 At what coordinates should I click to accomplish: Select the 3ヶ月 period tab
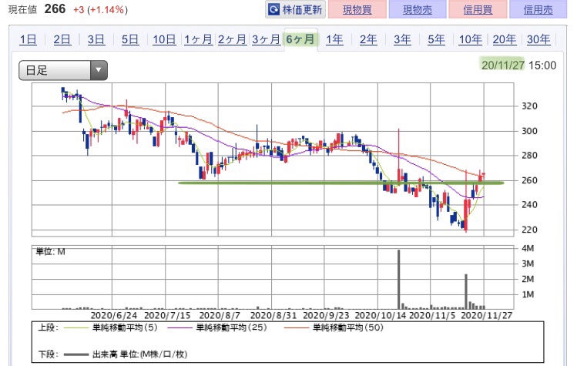266,39
